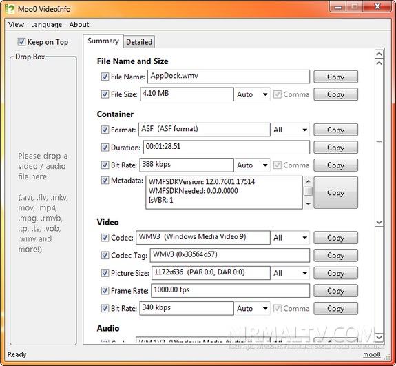
Task: Open the View menu
Action: [x=16, y=25]
